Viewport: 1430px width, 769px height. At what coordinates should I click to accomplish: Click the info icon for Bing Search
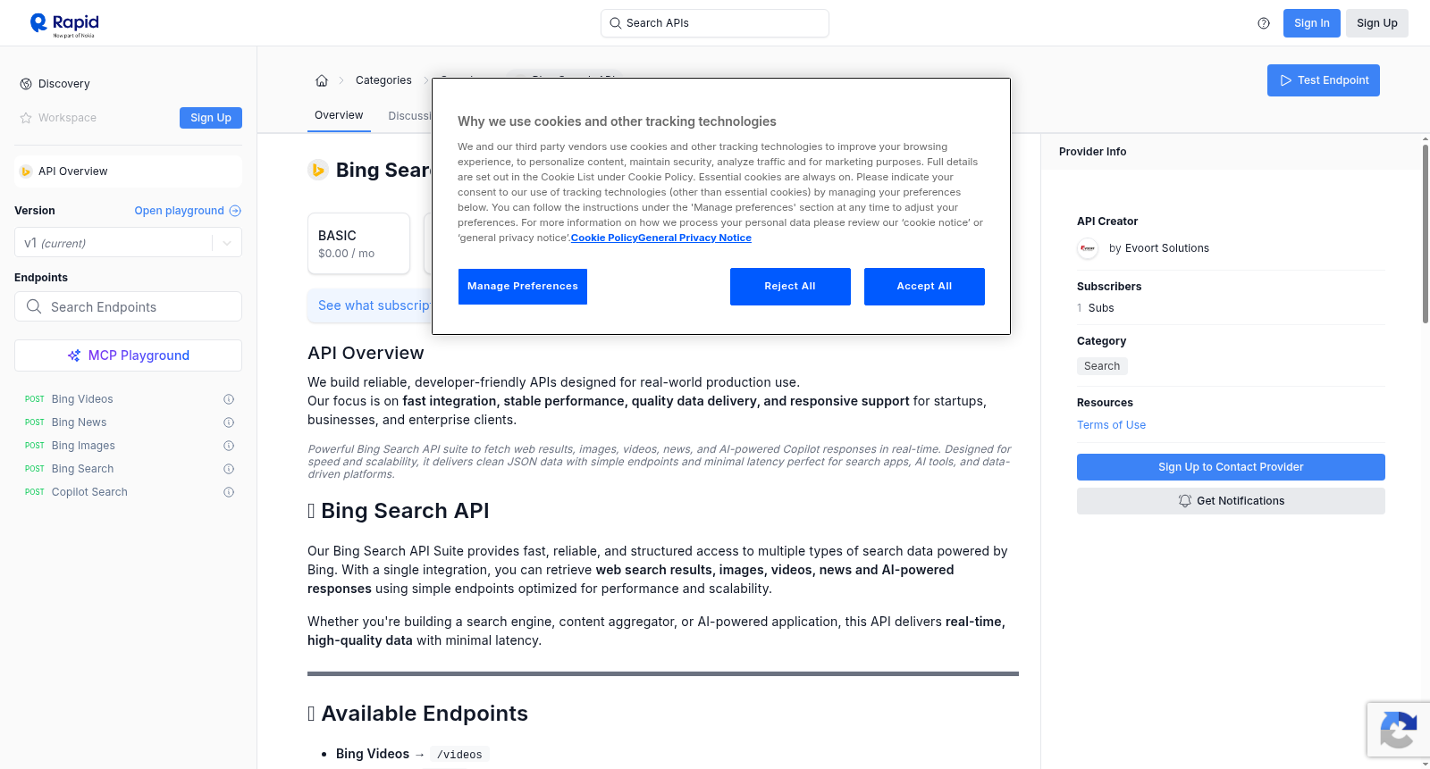[229, 469]
